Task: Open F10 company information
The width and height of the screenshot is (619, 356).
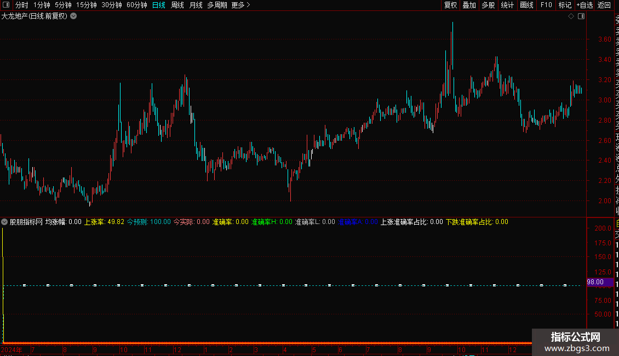Action: (546, 5)
